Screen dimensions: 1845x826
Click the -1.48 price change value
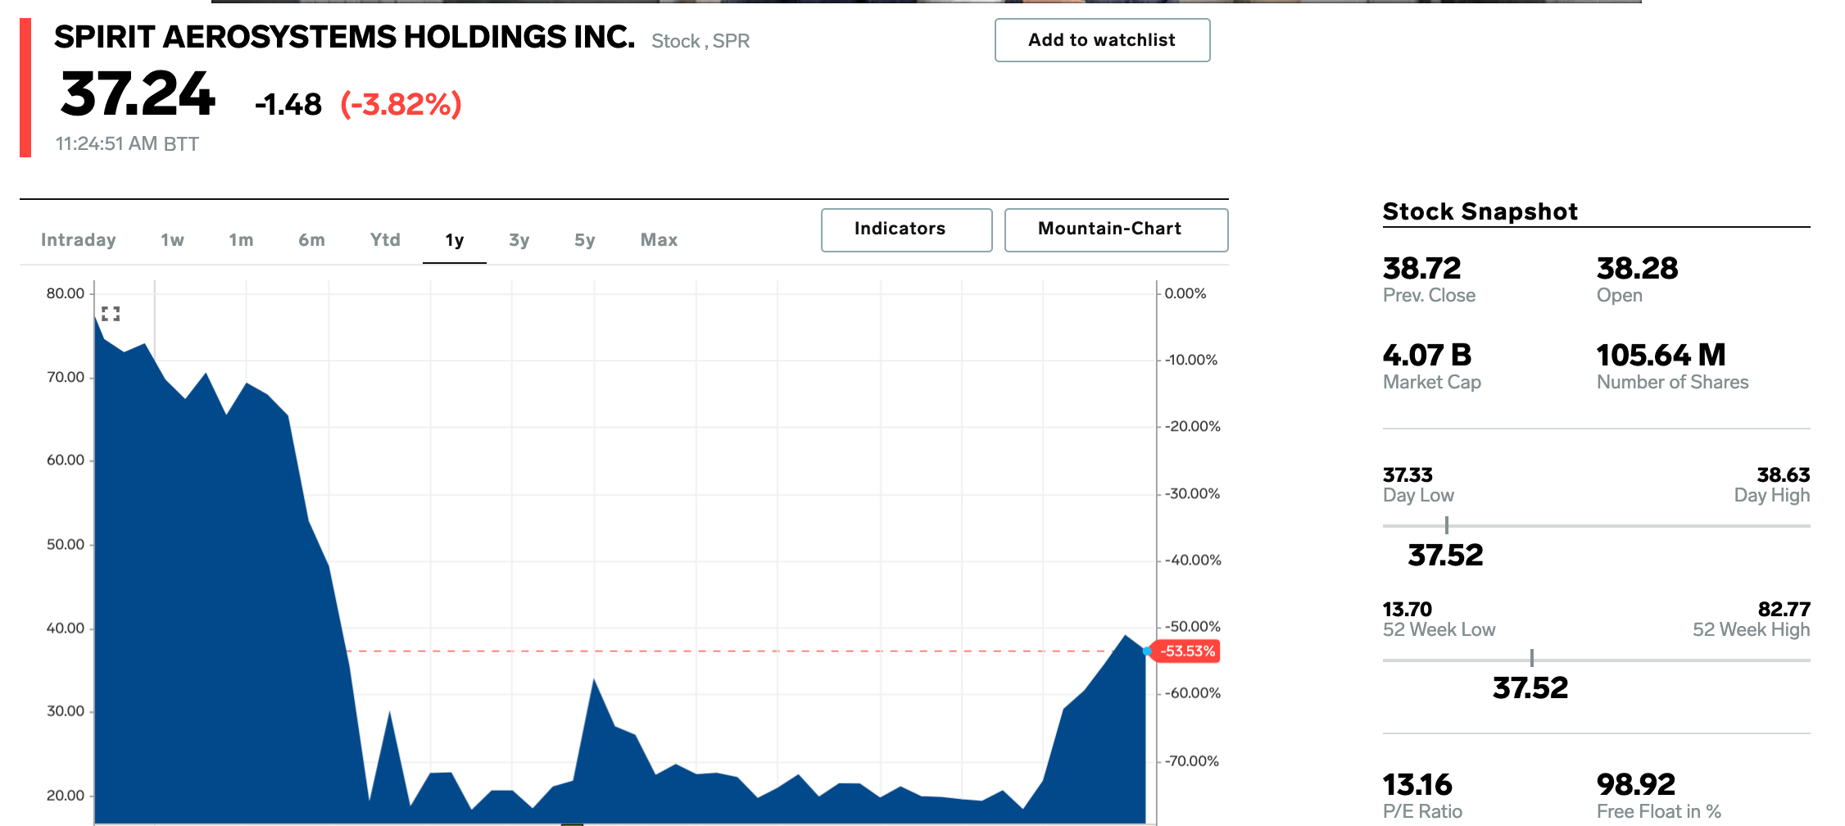click(x=288, y=105)
